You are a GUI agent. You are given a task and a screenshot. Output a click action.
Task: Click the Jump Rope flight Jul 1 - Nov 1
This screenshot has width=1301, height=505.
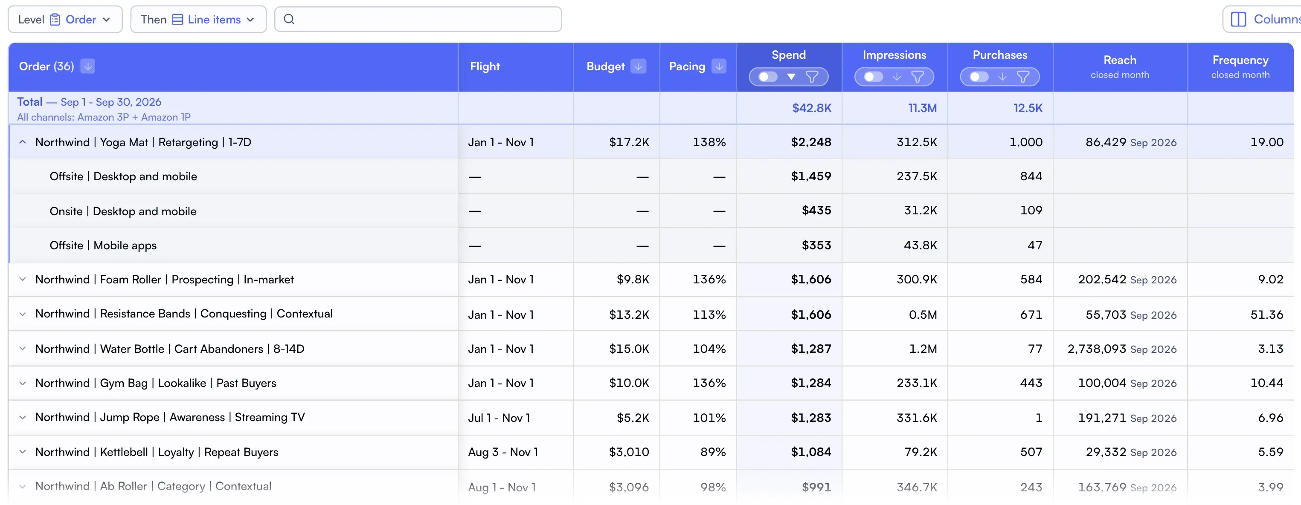pyautogui.click(x=499, y=418)
